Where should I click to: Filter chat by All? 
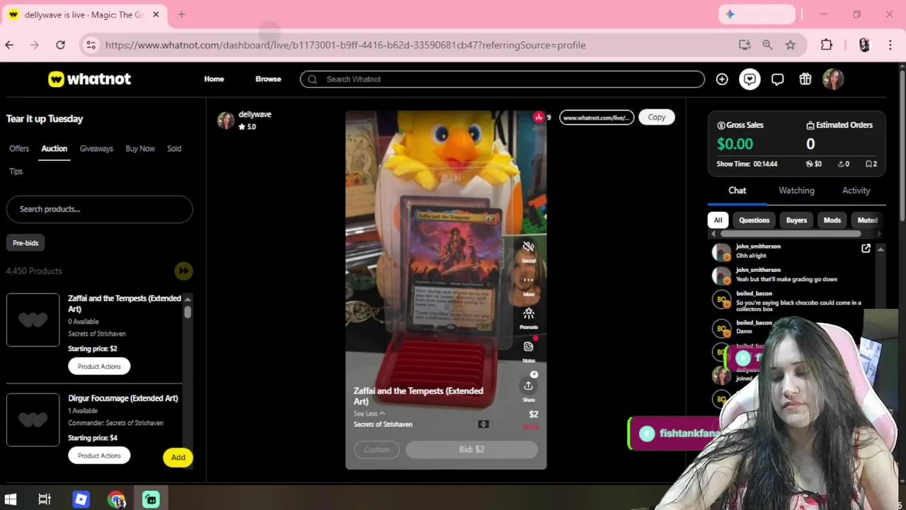tap(718, 220)
